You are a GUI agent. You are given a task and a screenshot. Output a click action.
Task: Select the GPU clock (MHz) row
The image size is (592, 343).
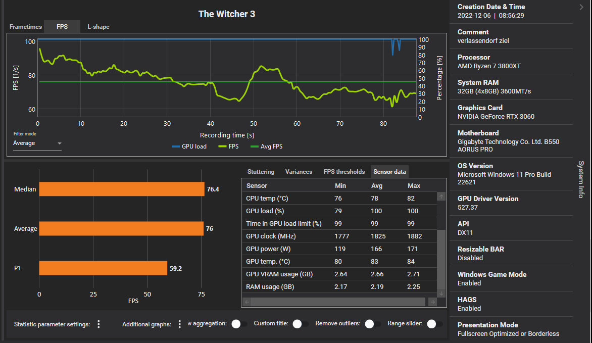(339, 236)
